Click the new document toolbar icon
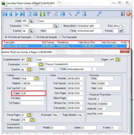Screen dimensions: 134x135 (x=30, y=14)
